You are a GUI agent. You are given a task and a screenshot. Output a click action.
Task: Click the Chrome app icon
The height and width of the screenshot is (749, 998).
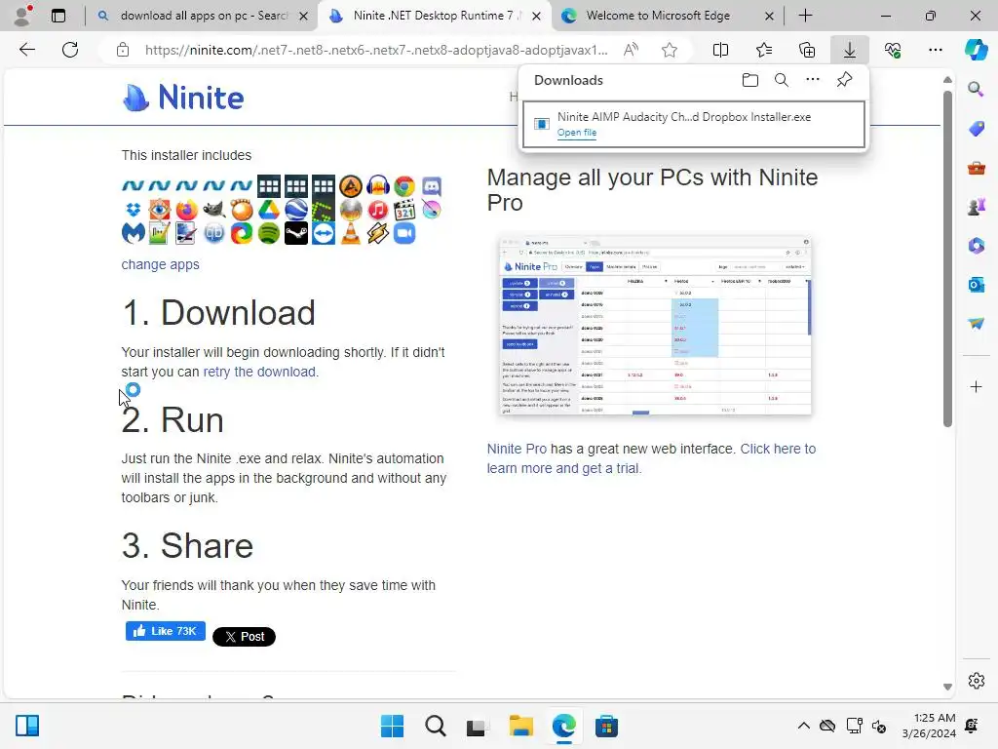(404, 186)
